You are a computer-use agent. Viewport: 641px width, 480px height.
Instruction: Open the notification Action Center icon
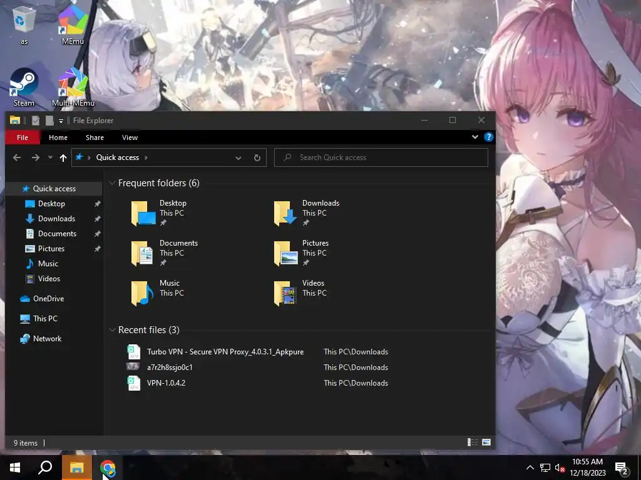pyautogui.click(x=622, y=469)
